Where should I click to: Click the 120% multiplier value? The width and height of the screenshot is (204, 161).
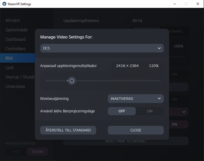(x=154, y=66)
